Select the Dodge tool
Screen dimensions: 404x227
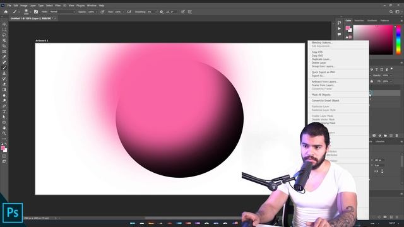[x=4, y=101]
